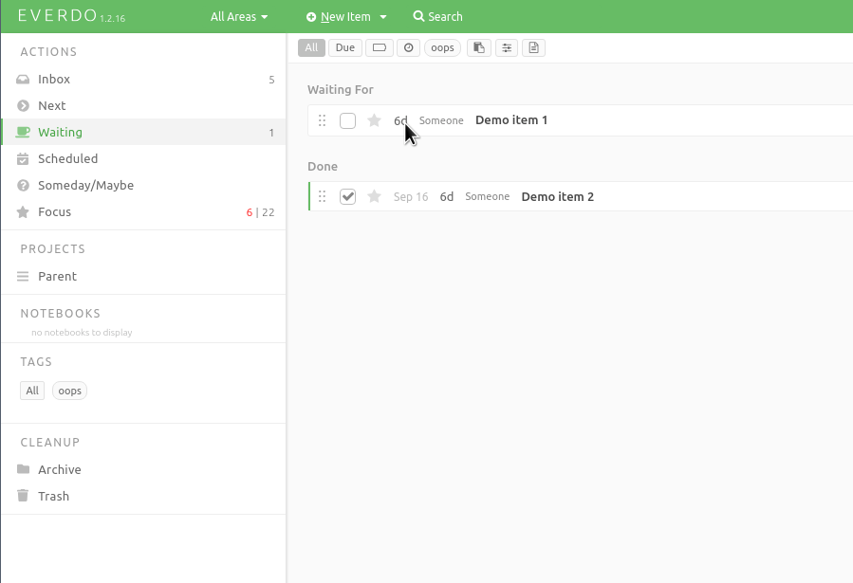The height and width of the screenshot is (583, 853).
Task: Star Demo item 1 for focus
Action: point(374,120)
